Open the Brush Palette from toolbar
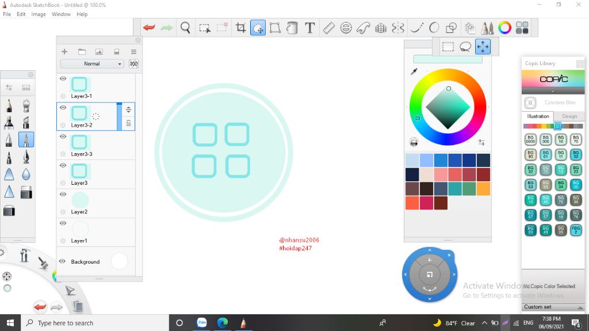The height and width of the screenshot is (331, 589). (487, 28)
